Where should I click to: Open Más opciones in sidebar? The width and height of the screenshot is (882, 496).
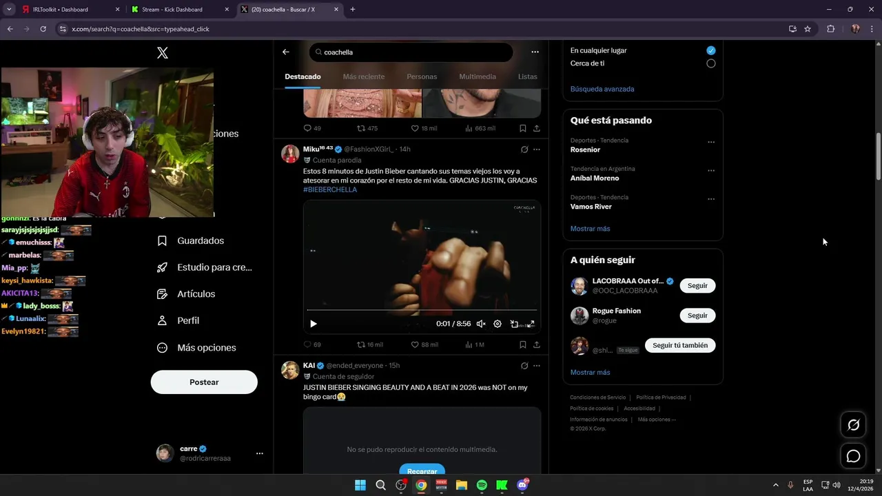pyautogui.click(x=196, y=348)
